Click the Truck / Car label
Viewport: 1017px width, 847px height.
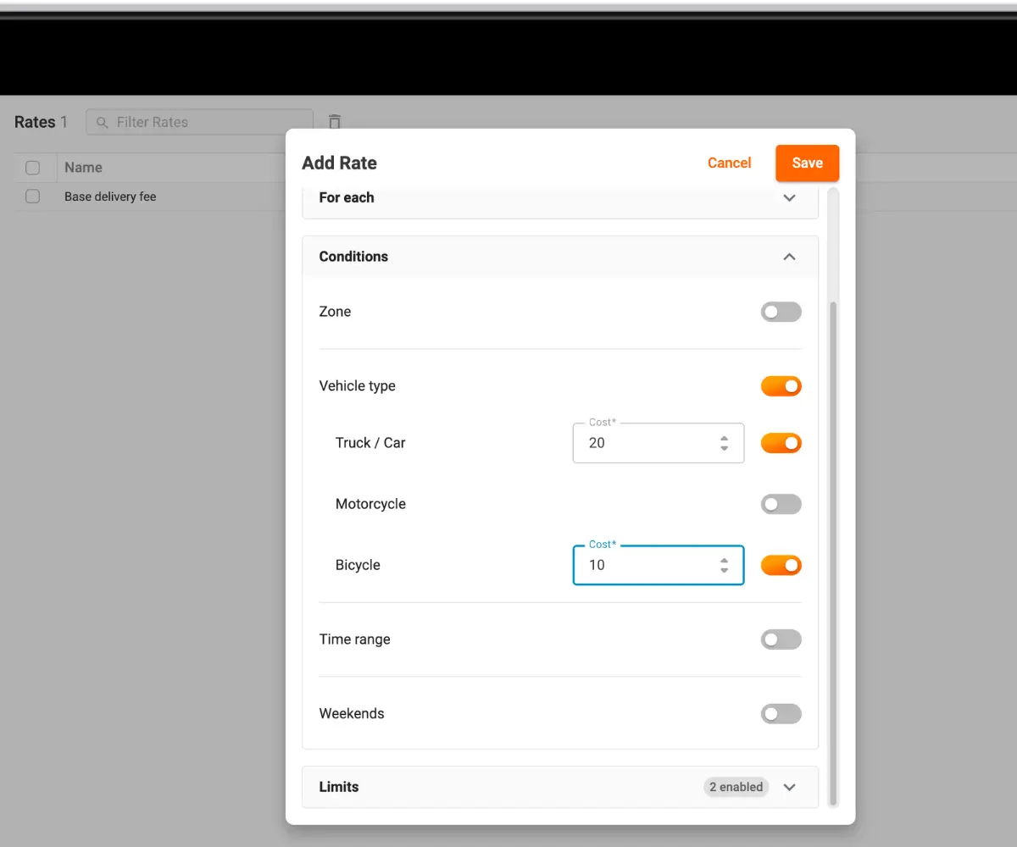point(370,443)
